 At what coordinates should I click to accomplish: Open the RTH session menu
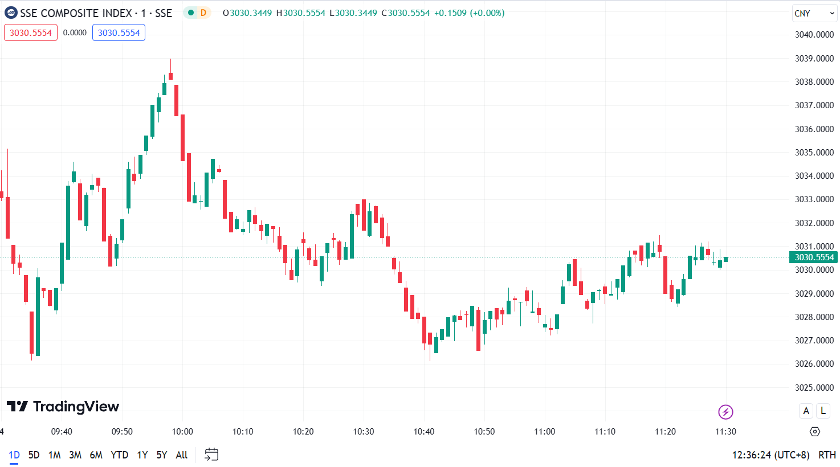coord(827,455)
